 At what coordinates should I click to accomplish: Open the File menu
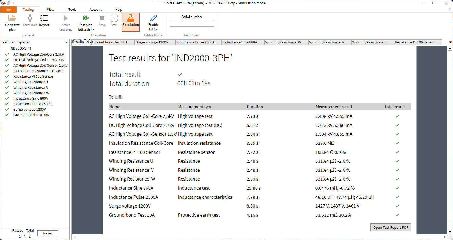pos(8,10)
